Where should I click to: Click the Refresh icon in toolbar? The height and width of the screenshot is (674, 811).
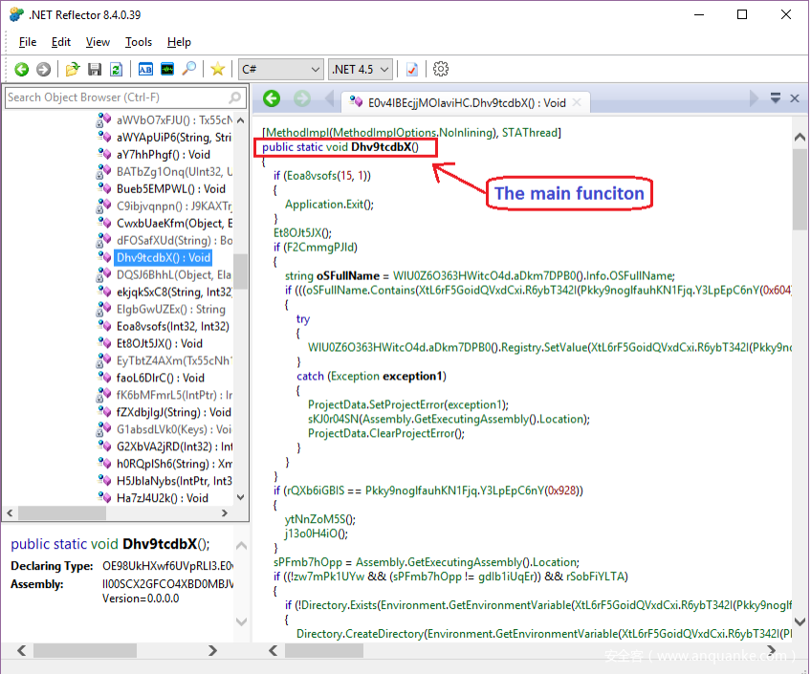(116, 69)
